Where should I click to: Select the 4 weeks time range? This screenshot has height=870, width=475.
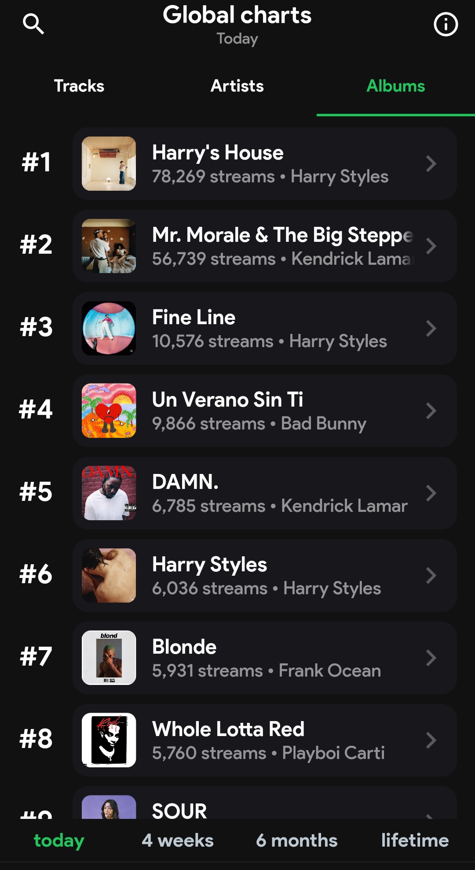(x=178, y=840)
